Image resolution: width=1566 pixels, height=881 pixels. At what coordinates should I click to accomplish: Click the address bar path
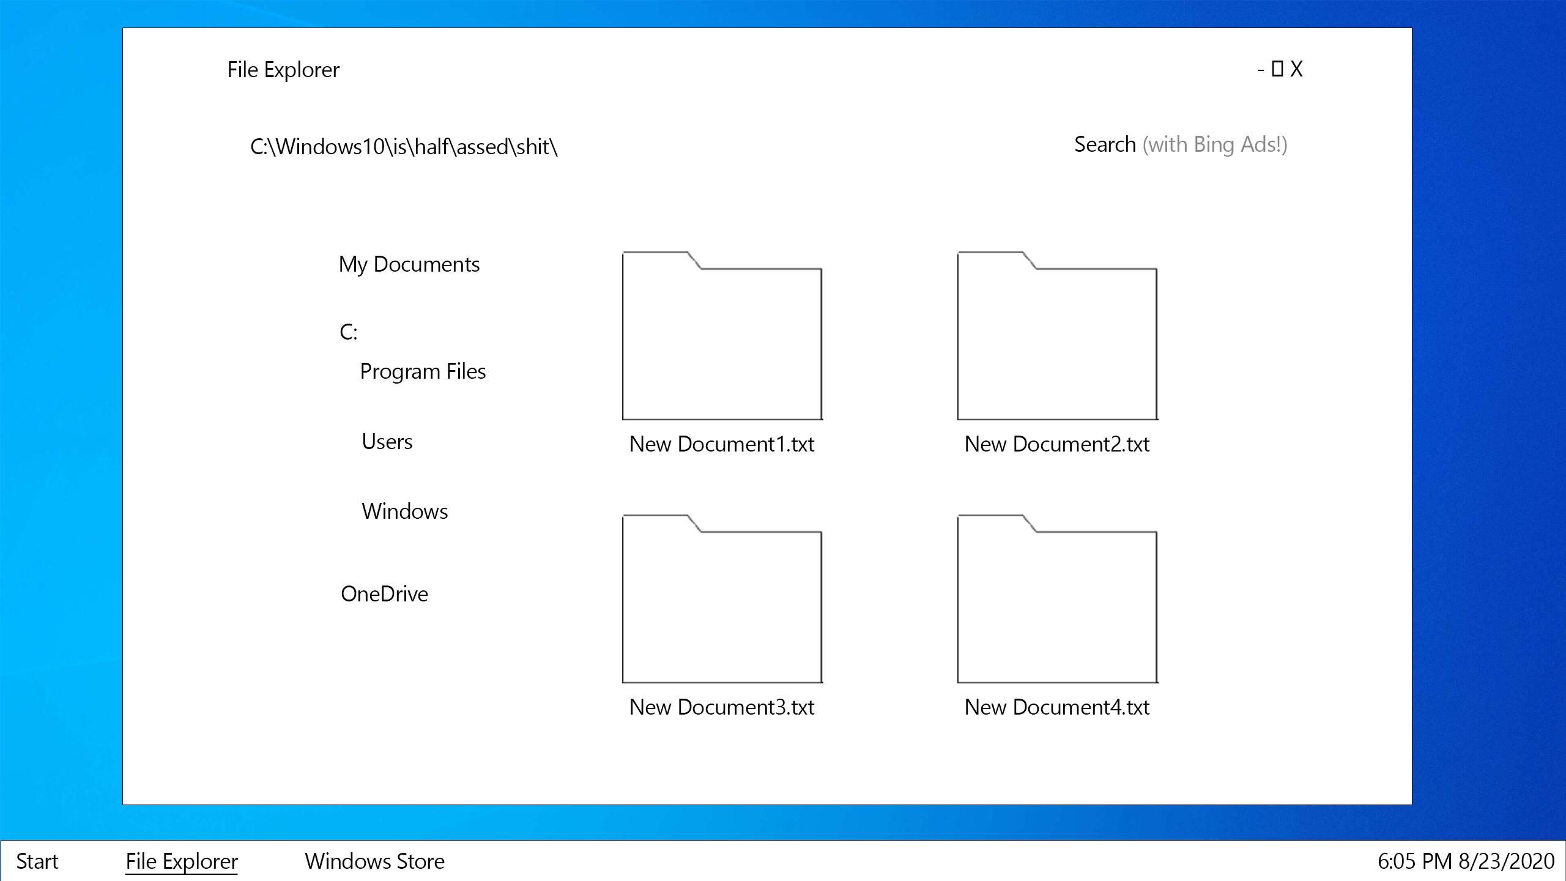pos(404,146)
